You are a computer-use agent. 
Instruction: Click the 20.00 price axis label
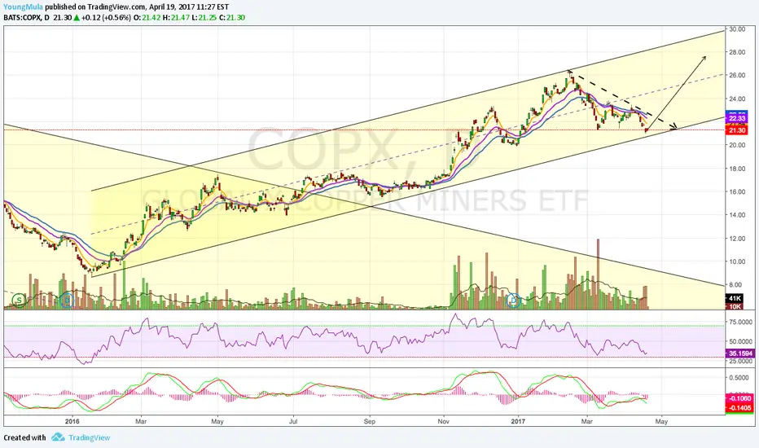[x=737, y=145]
